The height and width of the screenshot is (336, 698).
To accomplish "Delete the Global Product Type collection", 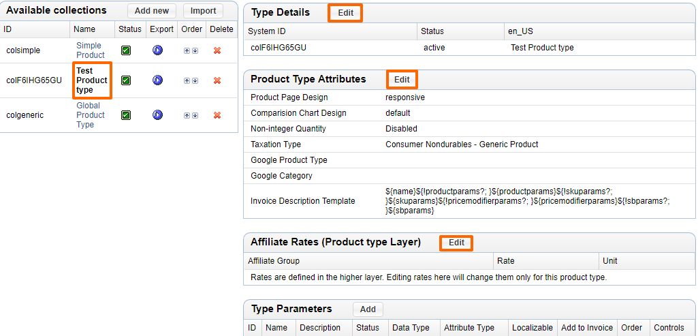I will tap(217, 115).
